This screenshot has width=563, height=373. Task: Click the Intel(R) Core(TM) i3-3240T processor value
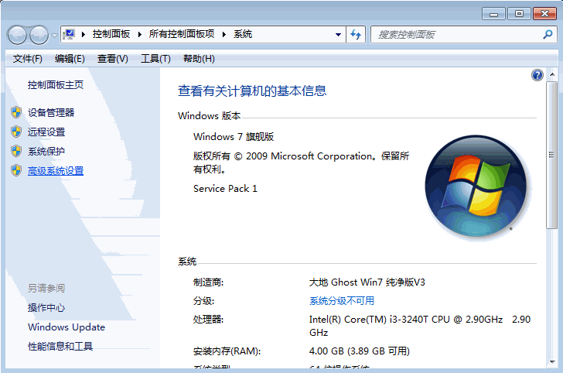[420, 326]
